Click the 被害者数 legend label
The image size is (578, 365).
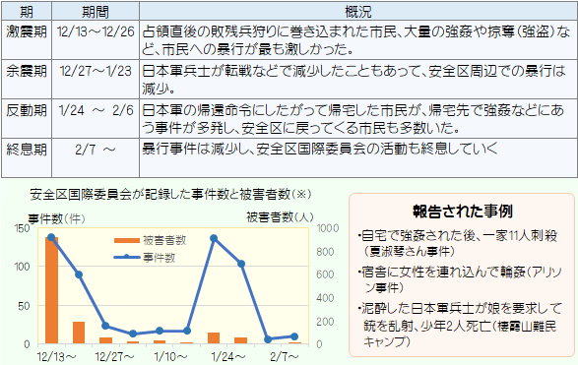[164, 240]
